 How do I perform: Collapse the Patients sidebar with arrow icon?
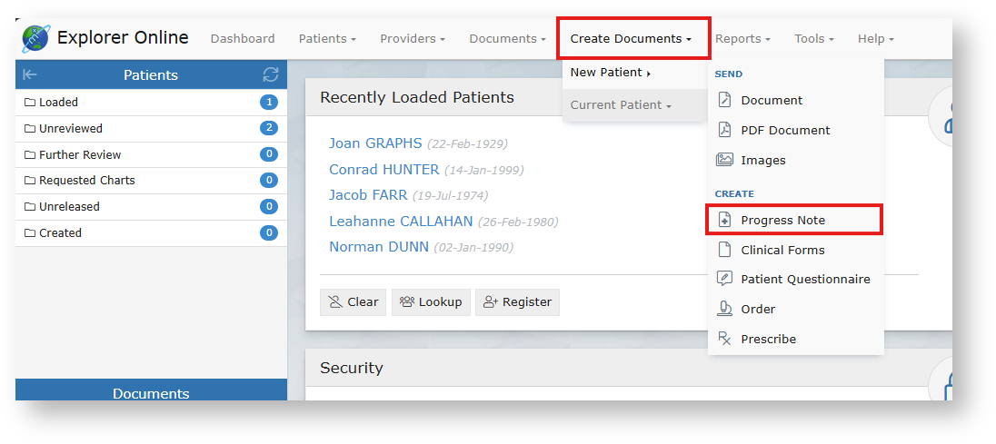30,74
